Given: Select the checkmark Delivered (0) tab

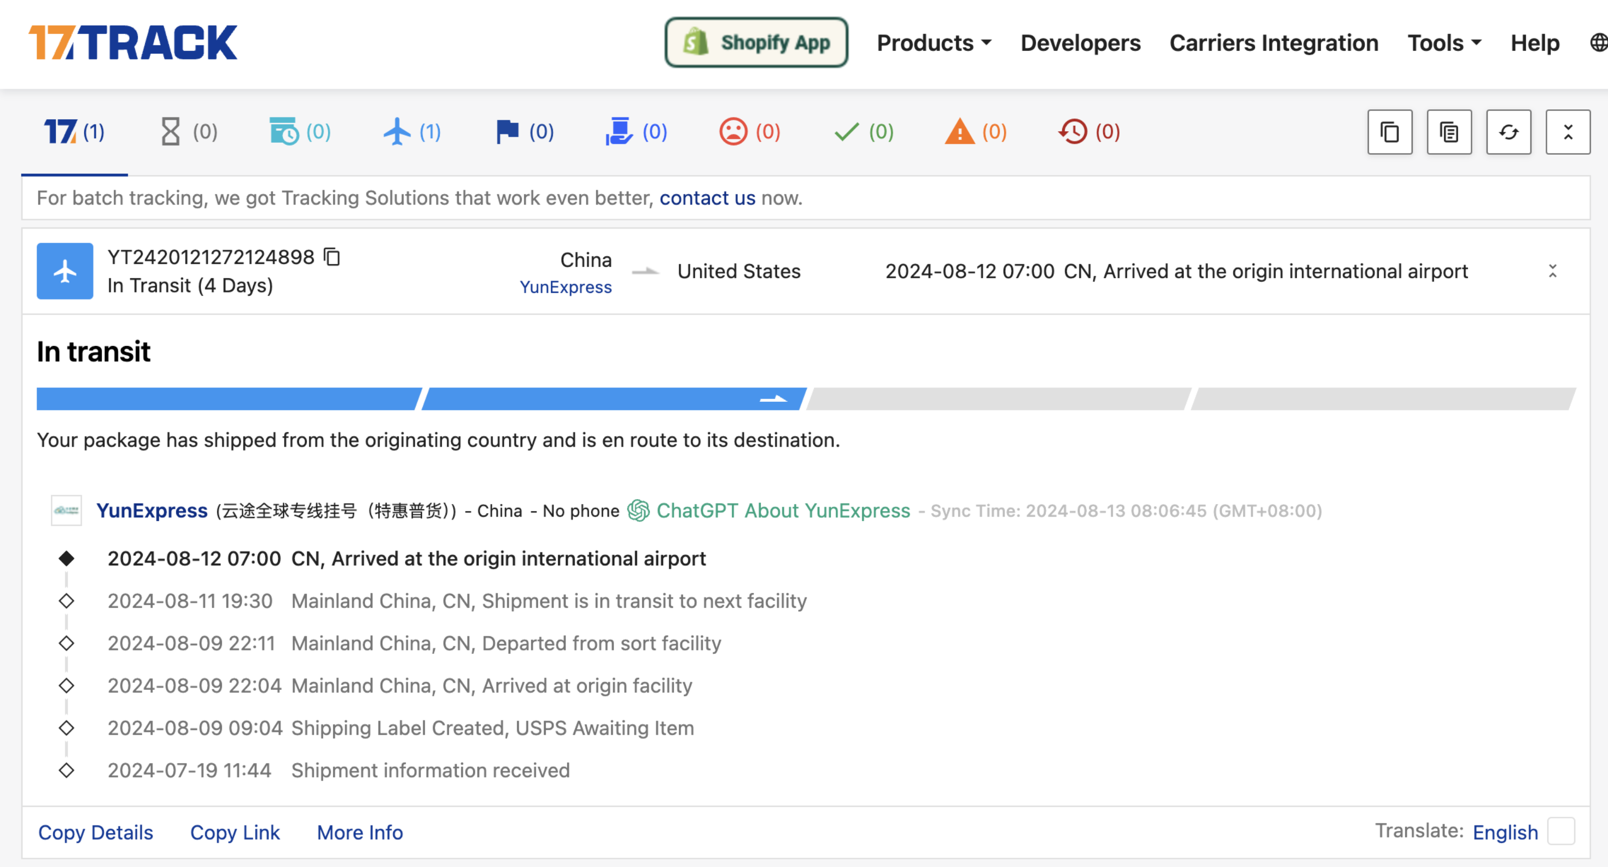Looking at the screenshot, I should (864, 132).
